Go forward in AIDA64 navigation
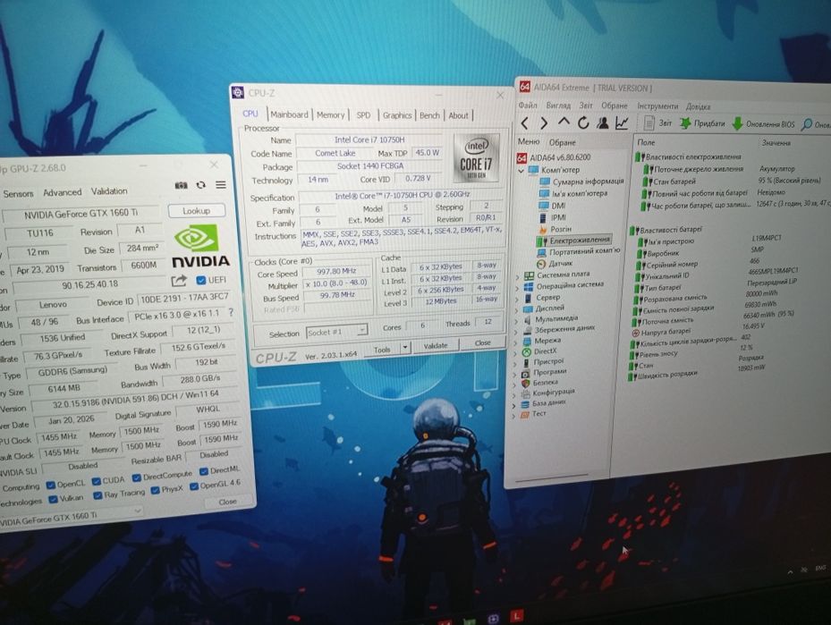This screenshot has height=625, width=831. coord(544,124)
